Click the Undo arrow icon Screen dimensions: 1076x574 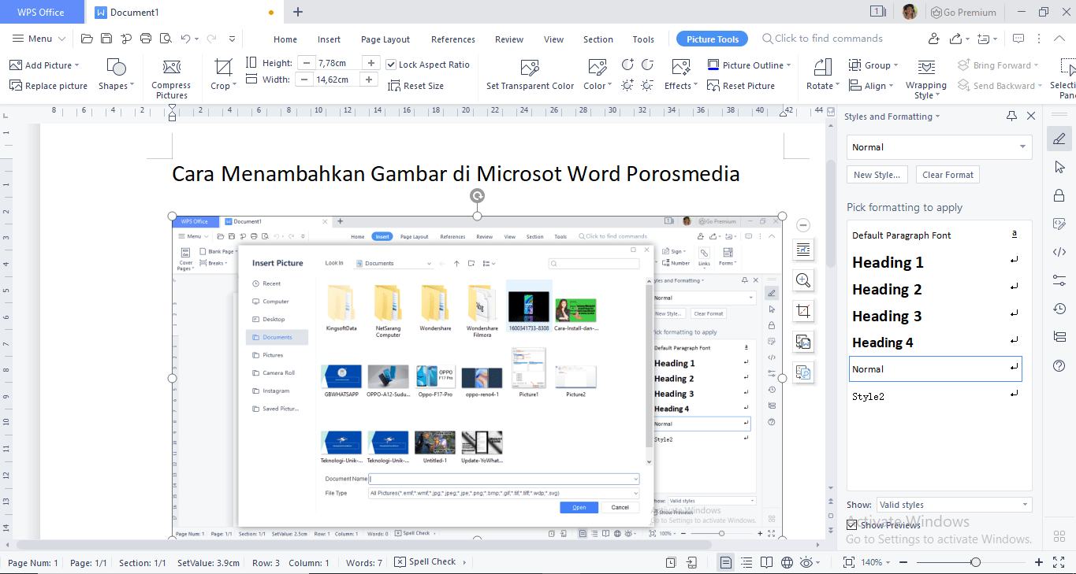pyautogui.click(x=185, y=39)
